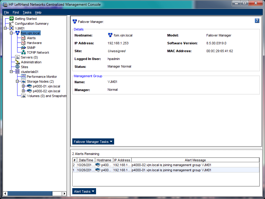Click the Administration icon in tree
Screen dimensions: 265x199
click(x=17, y=62)
